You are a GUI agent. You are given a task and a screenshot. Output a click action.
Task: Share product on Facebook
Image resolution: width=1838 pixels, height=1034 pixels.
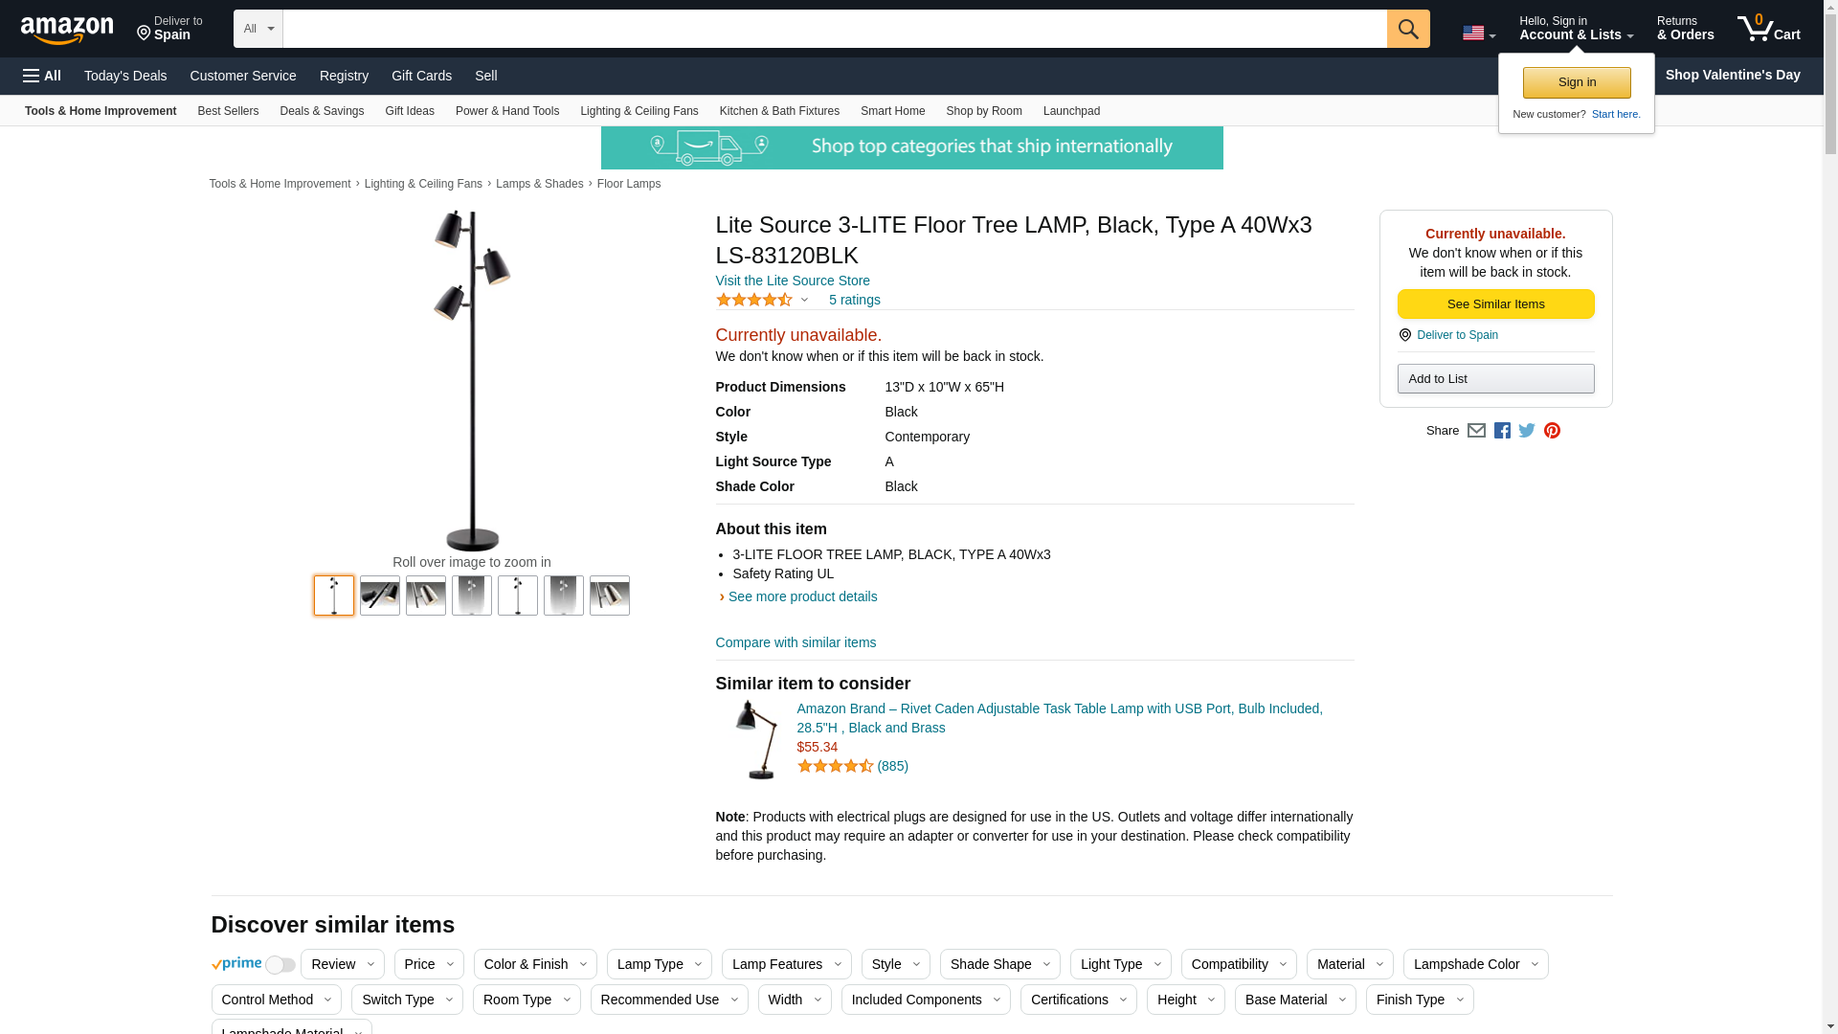[1502, 431]
